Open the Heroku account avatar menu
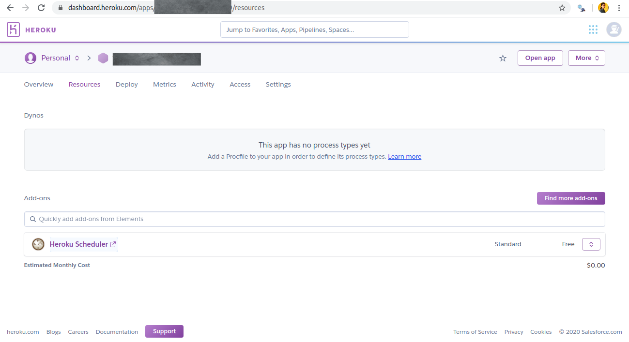 (614, 30)
